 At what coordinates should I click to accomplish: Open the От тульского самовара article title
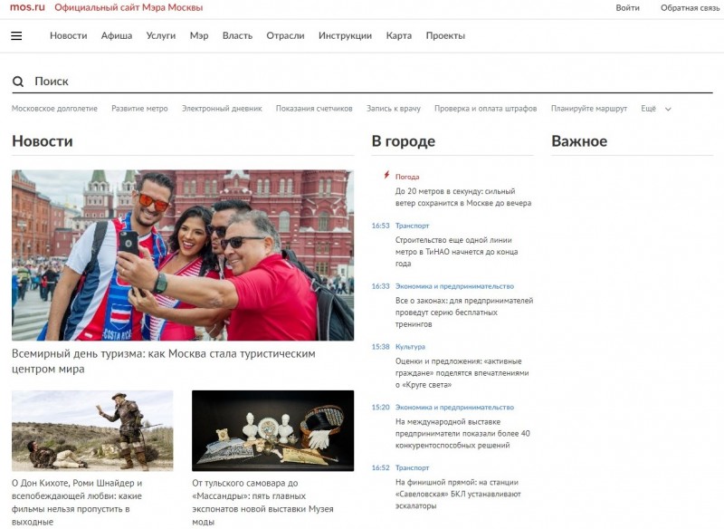tap(262, 502)
